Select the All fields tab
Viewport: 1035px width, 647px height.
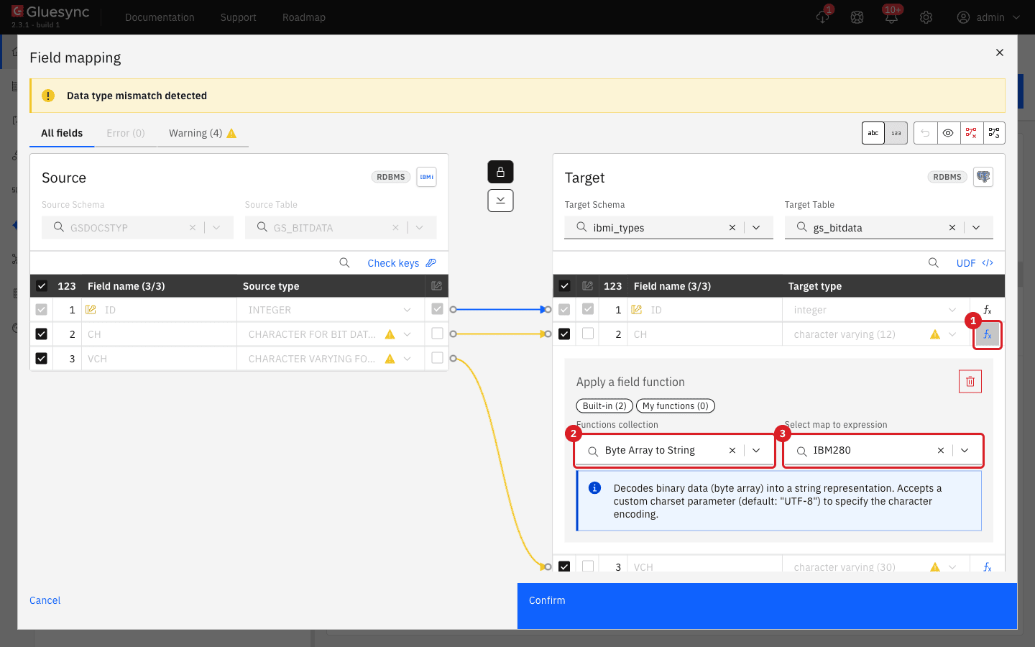coord(62,133)
